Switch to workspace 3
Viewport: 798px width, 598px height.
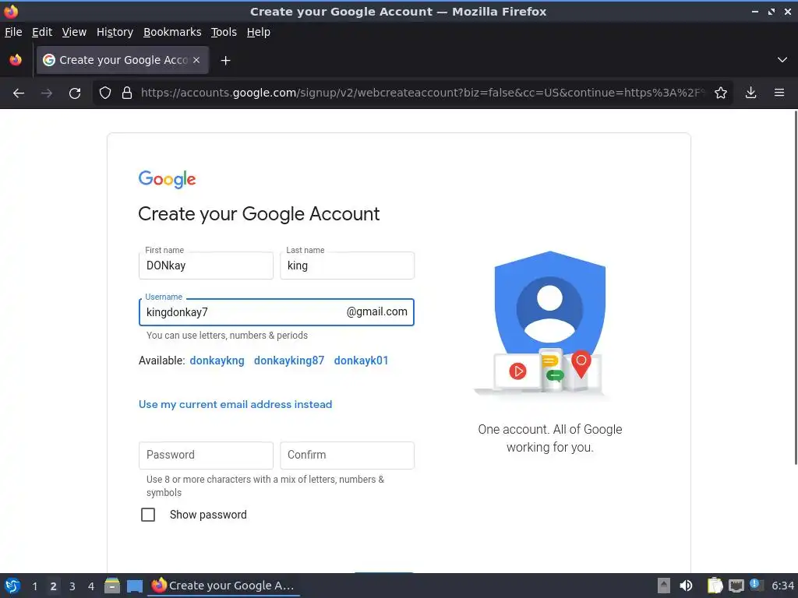[72, 586]
